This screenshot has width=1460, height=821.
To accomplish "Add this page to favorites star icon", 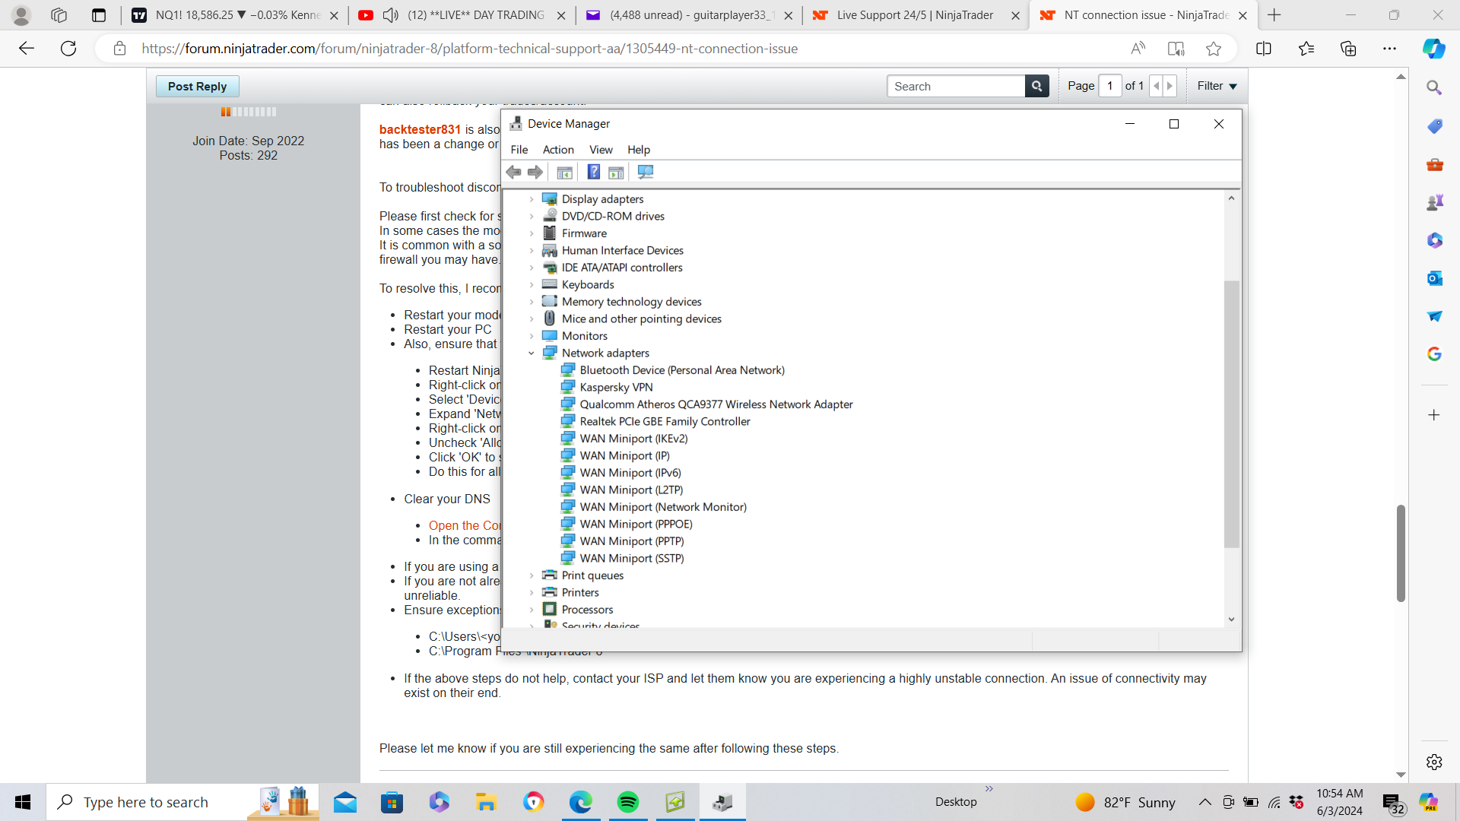I will tap(1214, 49).
